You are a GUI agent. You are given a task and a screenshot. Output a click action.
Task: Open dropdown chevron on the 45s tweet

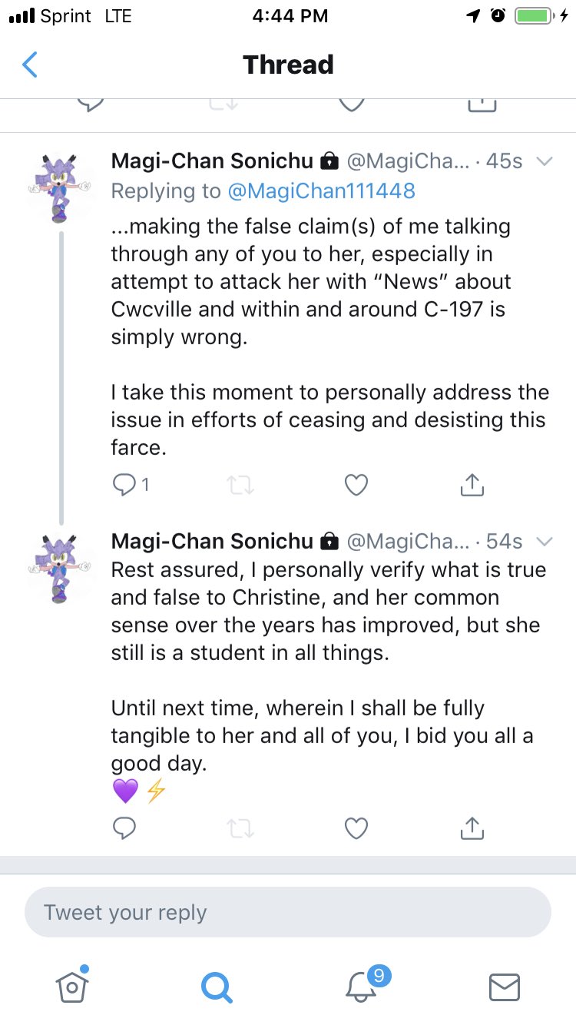[544, 161]
